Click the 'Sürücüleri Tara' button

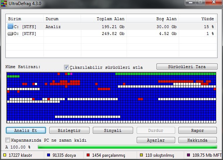point(187,67)
